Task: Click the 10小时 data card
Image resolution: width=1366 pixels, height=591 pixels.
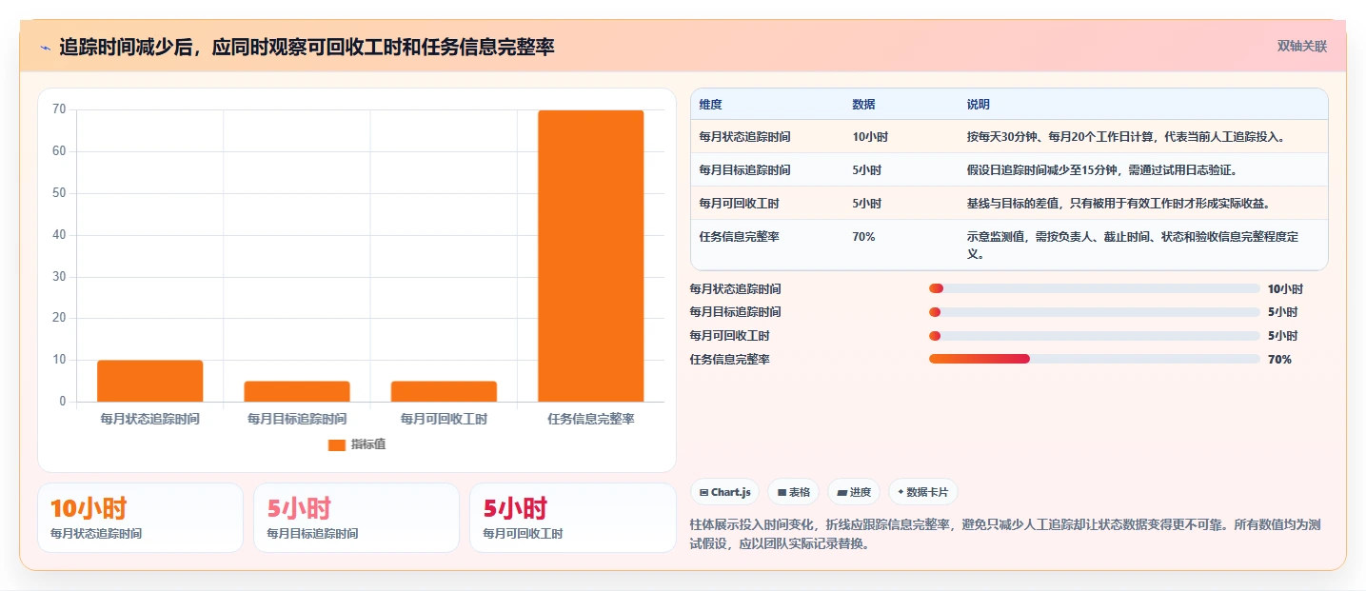Action: tap(140, 518)
